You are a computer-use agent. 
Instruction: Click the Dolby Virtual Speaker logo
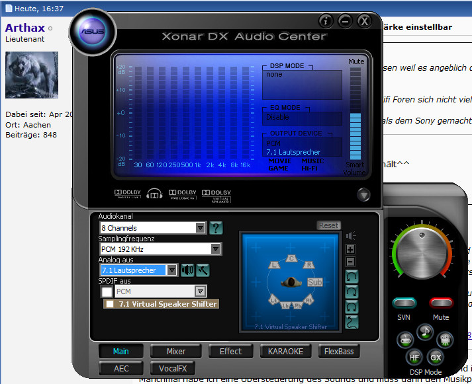(216, 196)
